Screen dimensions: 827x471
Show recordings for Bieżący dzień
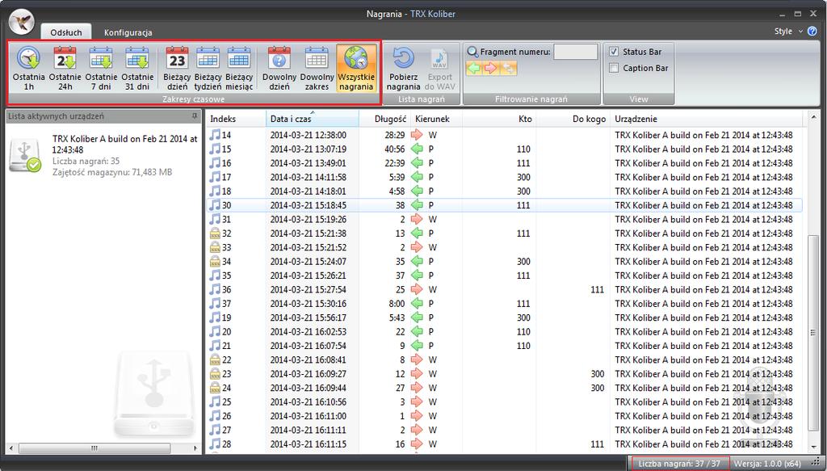[177, 69]
